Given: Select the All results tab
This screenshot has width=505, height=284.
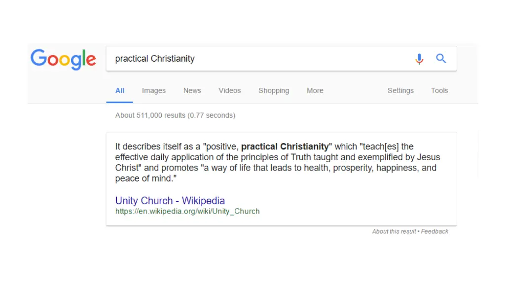Looking at the screenshot, I should (x=119, y=91).
